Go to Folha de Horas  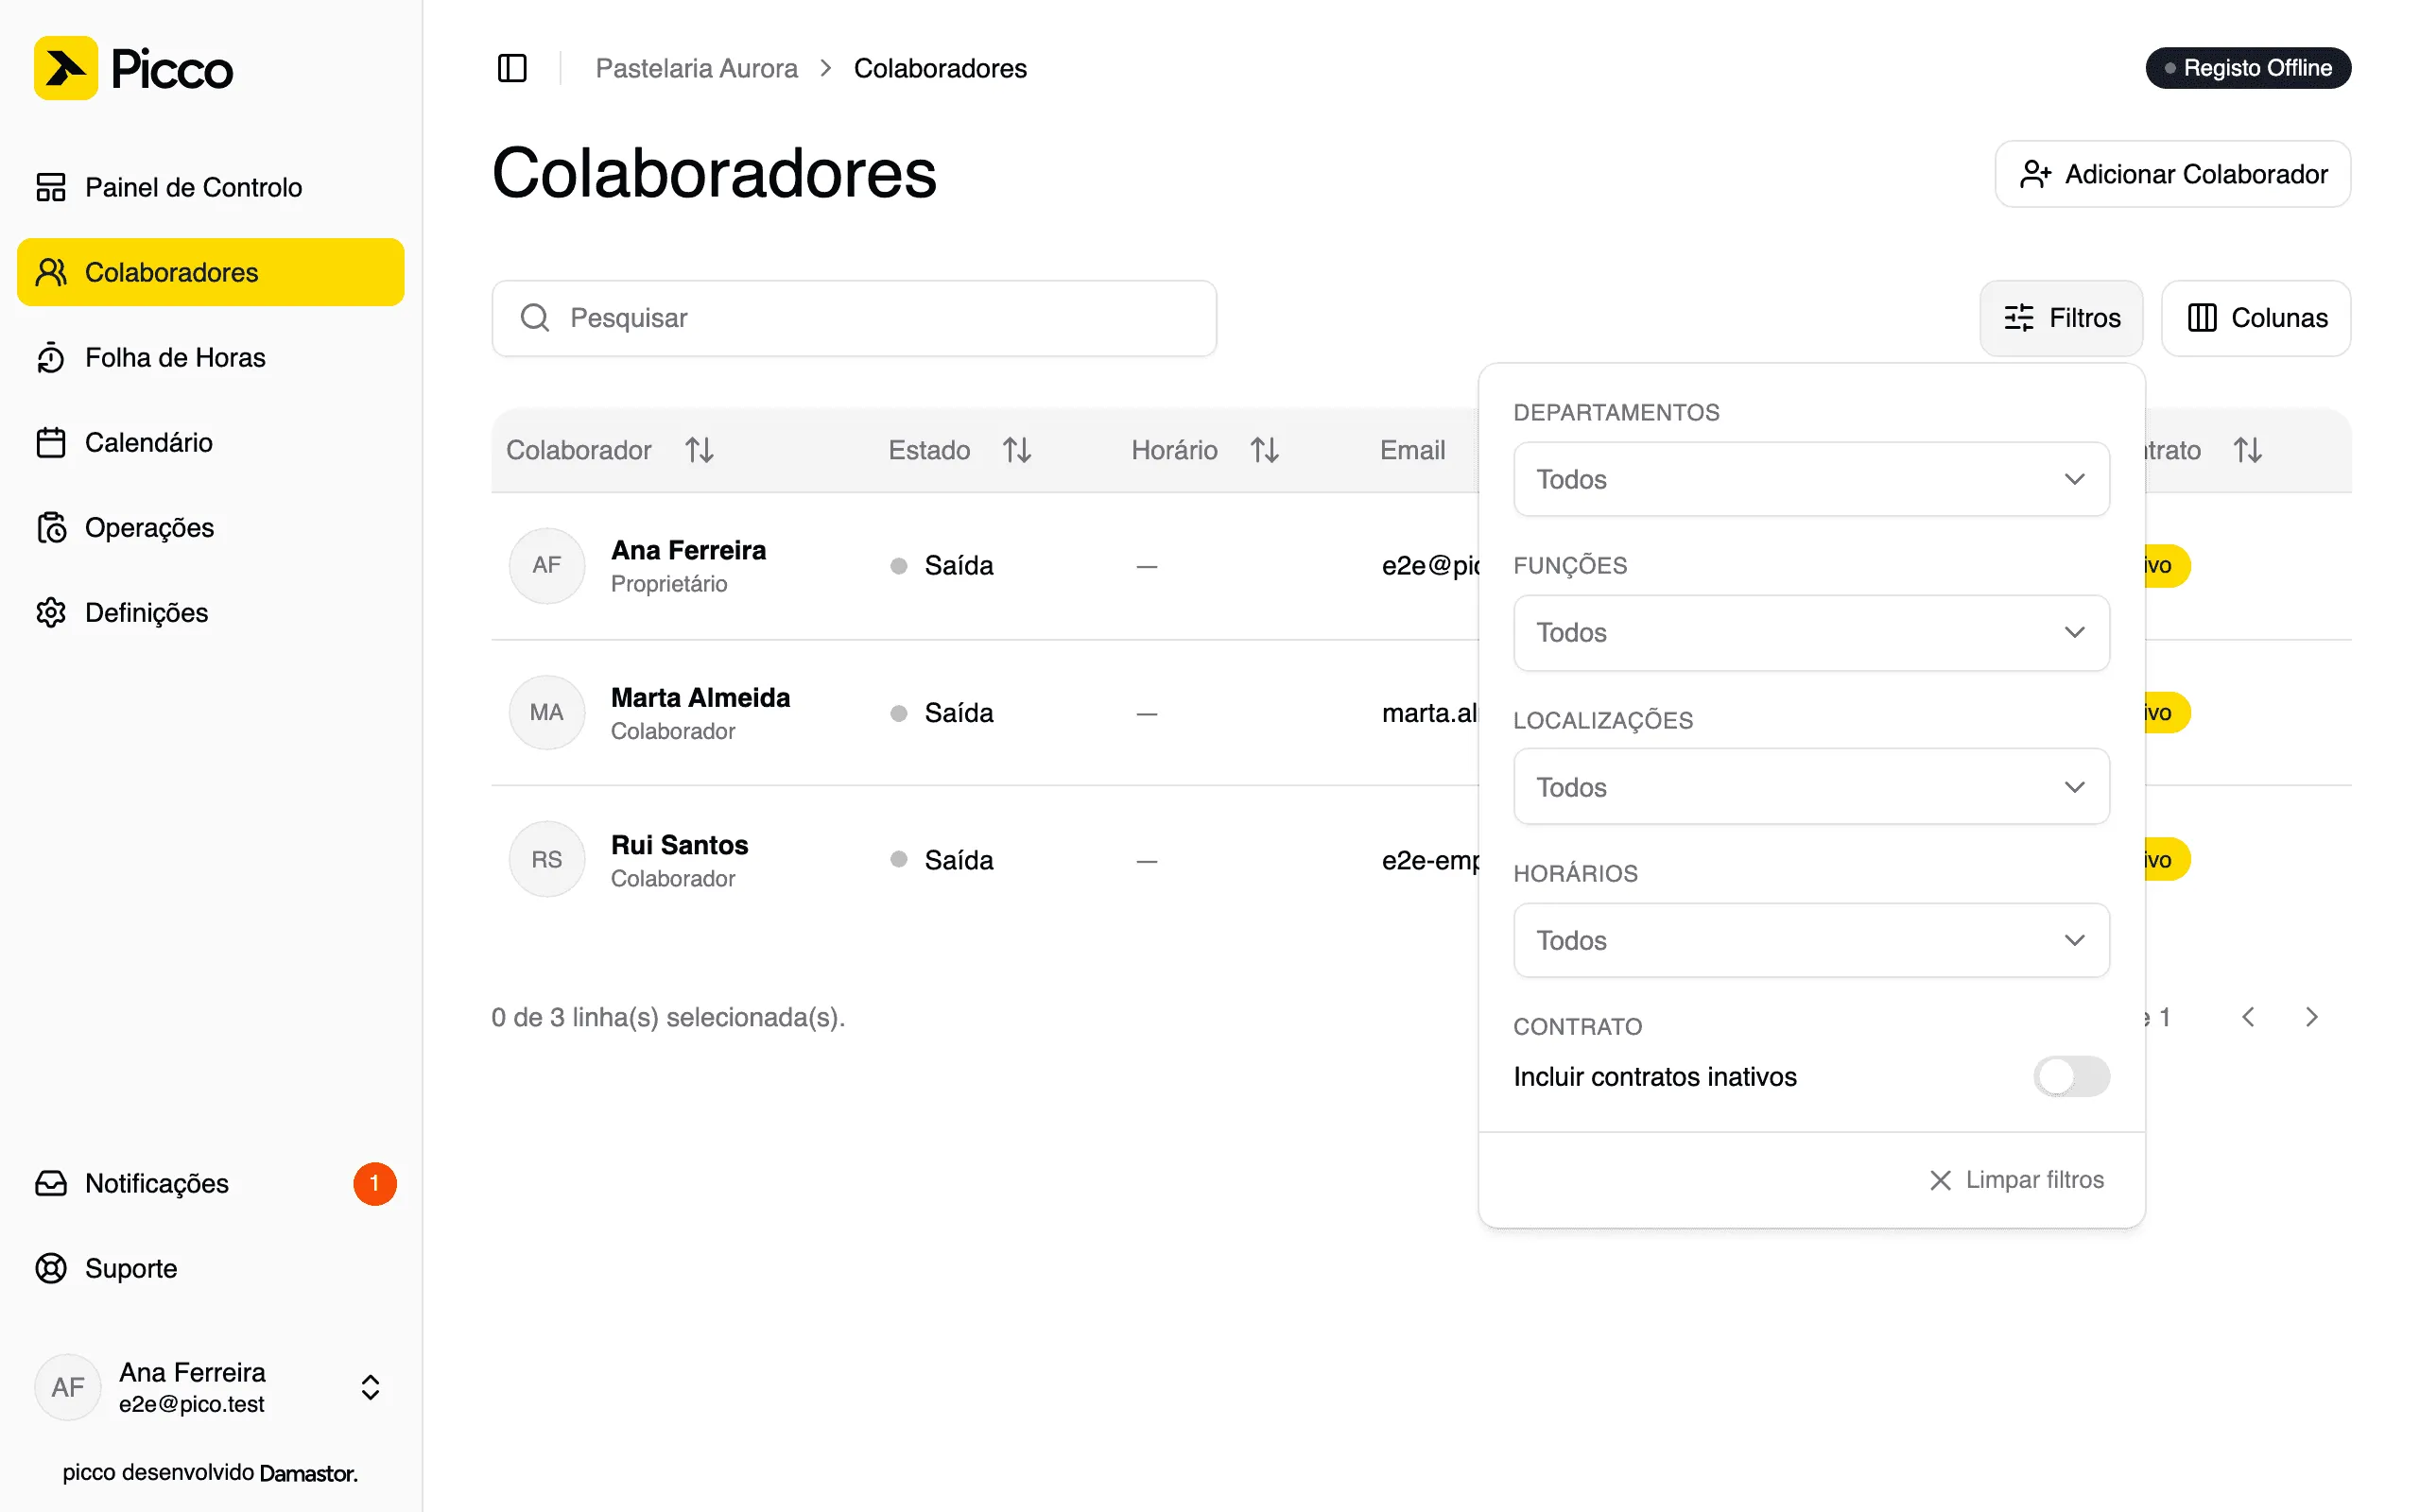(x=210, y=357)
